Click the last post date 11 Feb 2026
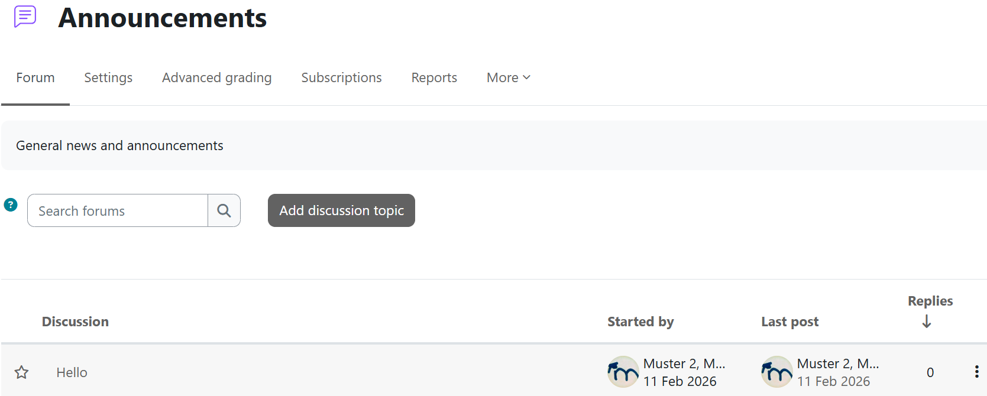The image size is (987, 396). click(833, 382)
